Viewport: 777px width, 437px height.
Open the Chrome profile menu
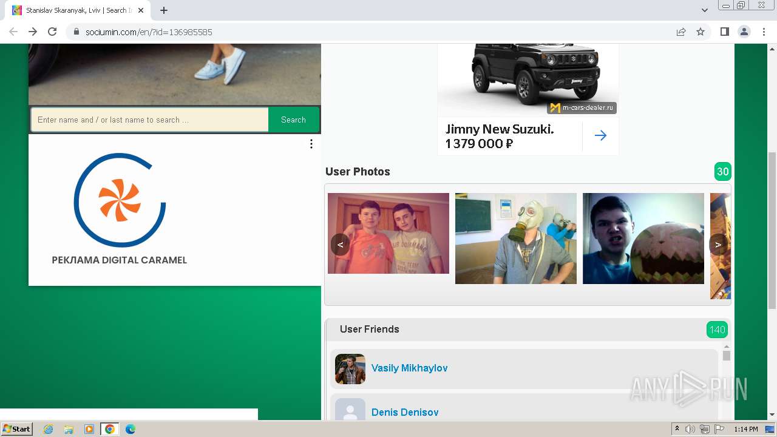[x=744, y=32]
